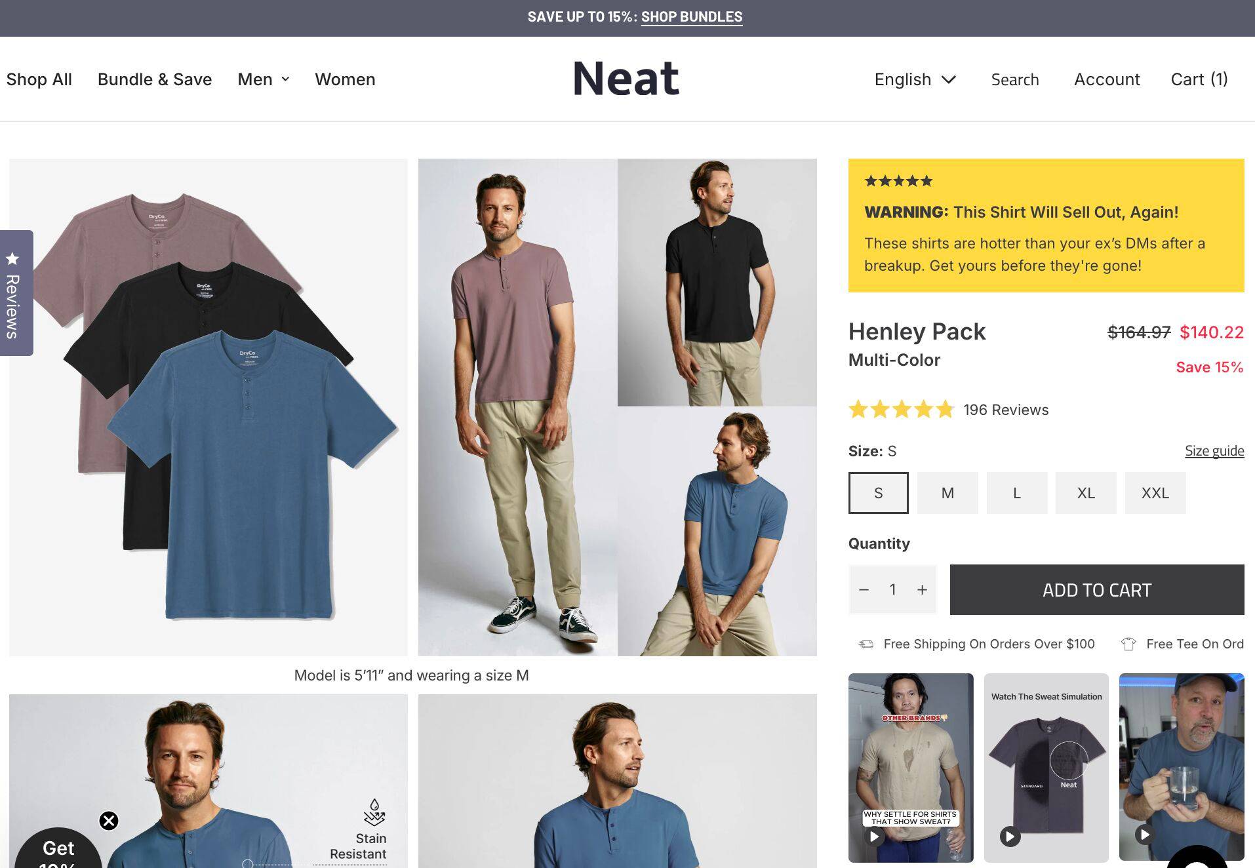The width and height of the screenshot is (1255, 868).
Task: Click the stacked three henley shirts image
Action: tap(209, 406)
